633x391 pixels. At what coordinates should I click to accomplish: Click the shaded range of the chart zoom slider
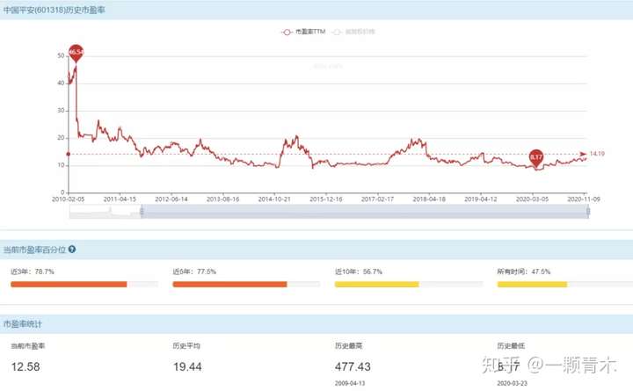365,212
